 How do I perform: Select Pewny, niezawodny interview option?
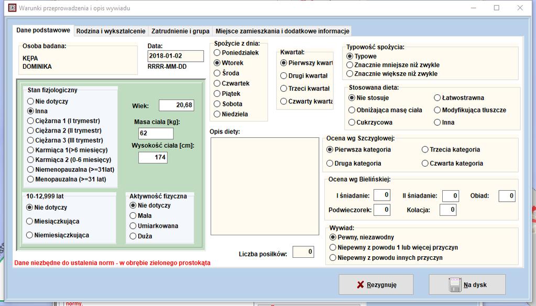click(362, 237)
